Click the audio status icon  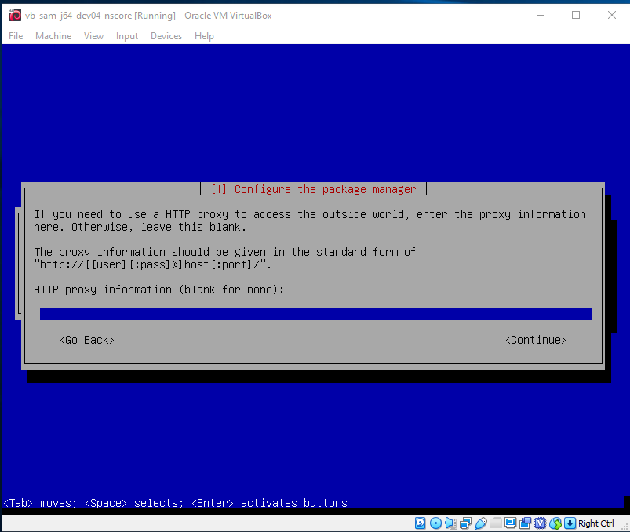[x=450, y=523]
